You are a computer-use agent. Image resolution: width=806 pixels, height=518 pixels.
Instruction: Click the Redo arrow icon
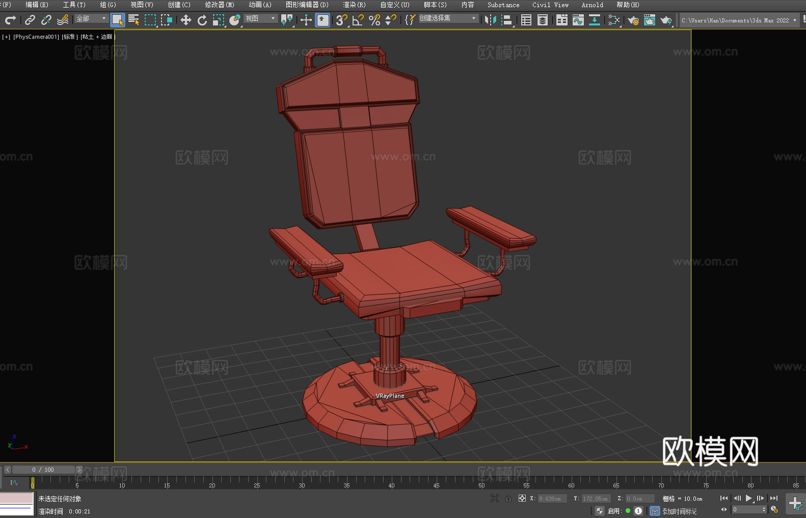pos(10,20)
